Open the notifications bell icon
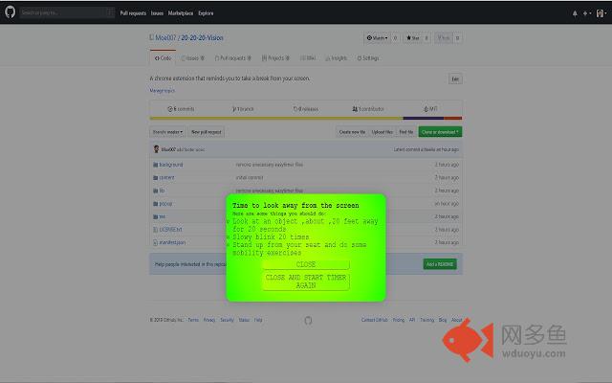The image size is (612, 383). [575, 13]
